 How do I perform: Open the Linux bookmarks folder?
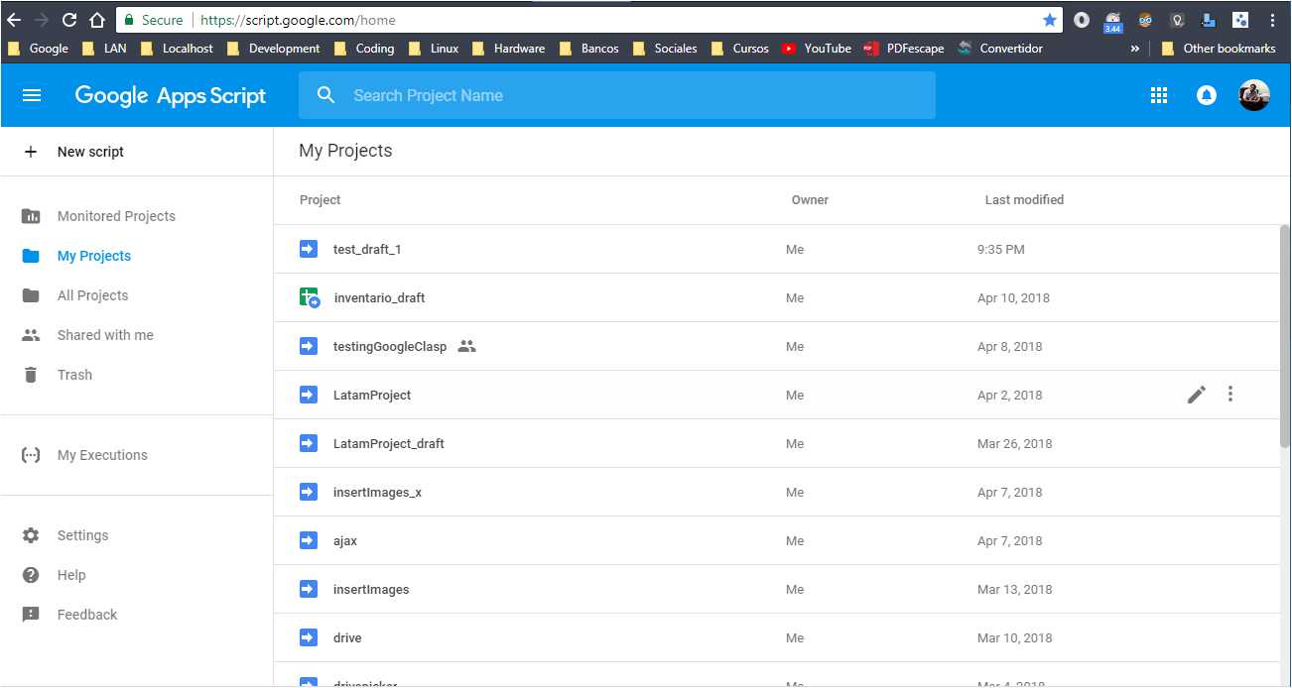(435, 48)
